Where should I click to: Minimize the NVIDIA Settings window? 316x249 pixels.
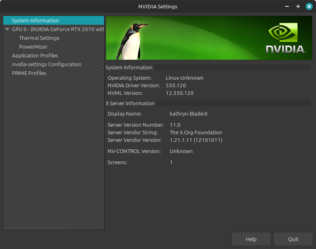tap(287, 6)
